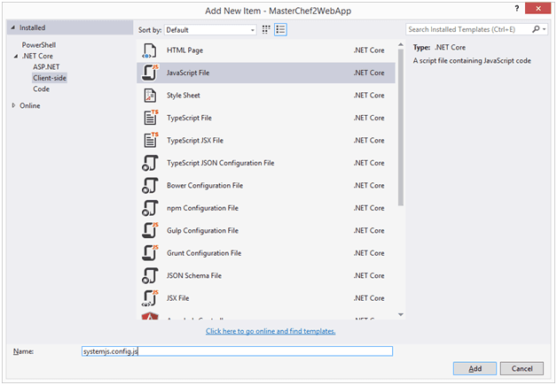557x385 pixels.
Task: Click the JavaScript File template icon
Action: click(150, 73)
